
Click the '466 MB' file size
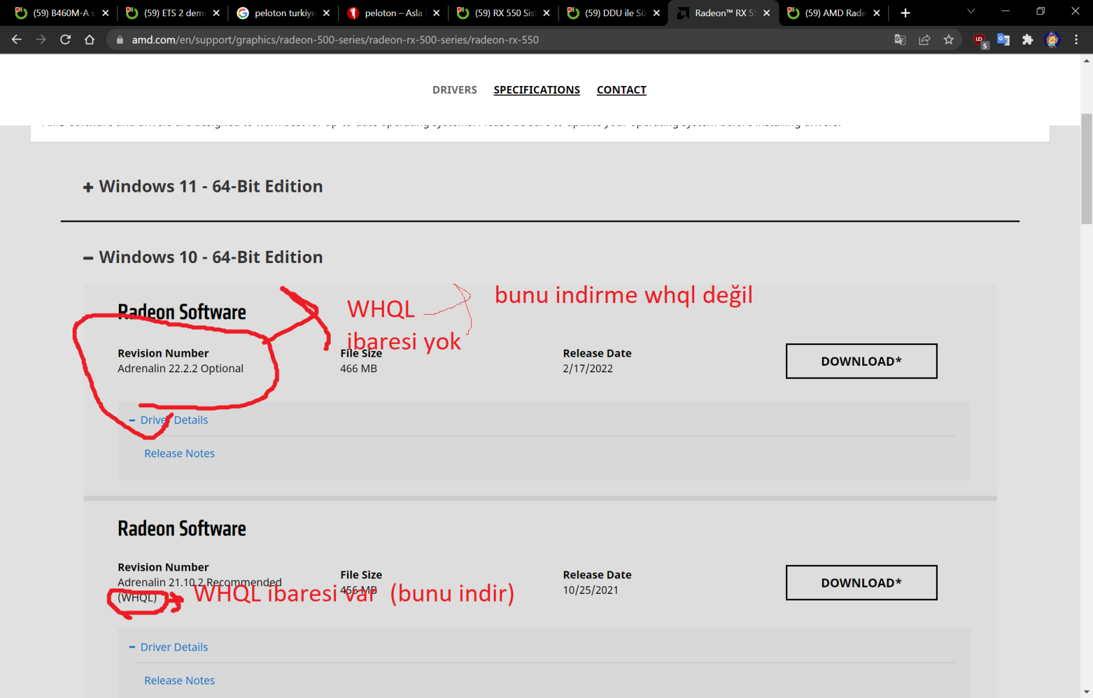[359, 368]
